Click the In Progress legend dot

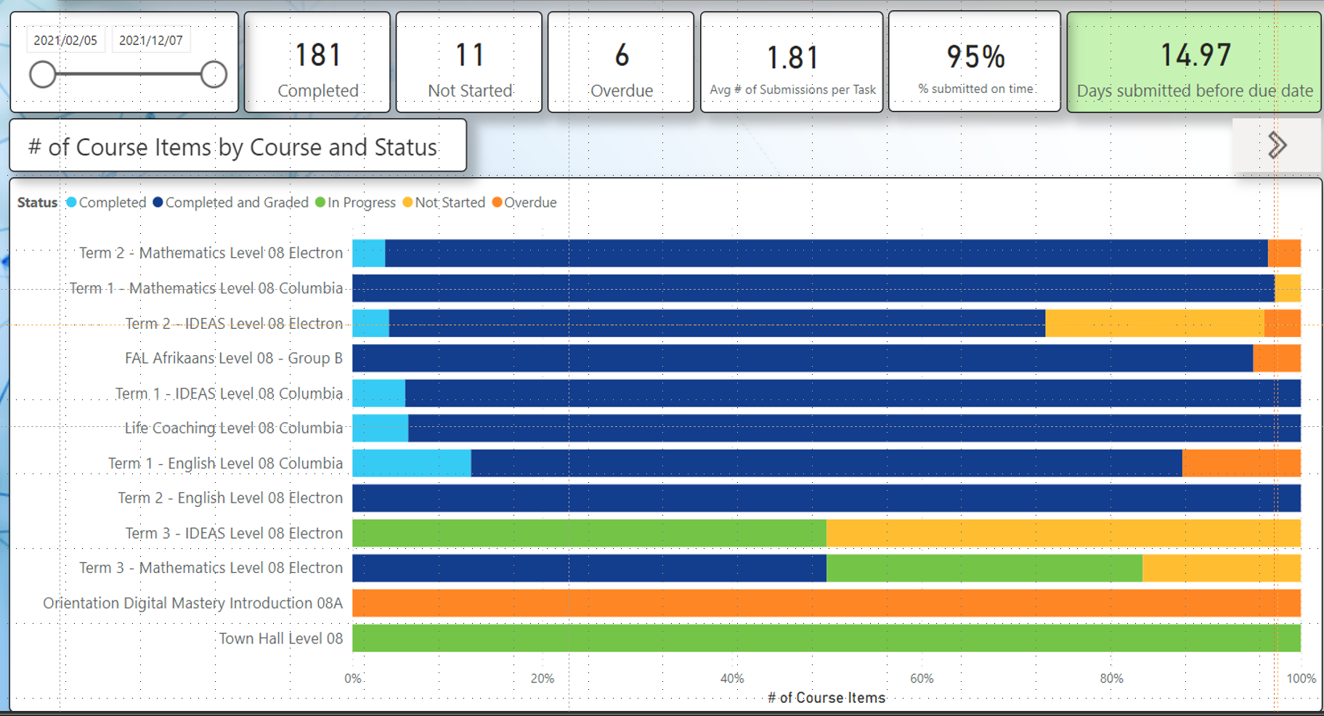(320, 203)
